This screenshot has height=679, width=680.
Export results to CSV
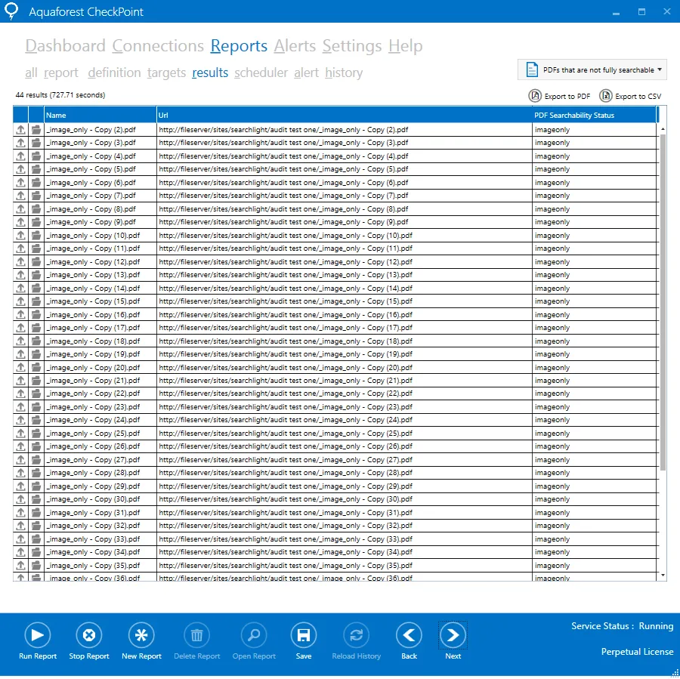click(631, 96)
